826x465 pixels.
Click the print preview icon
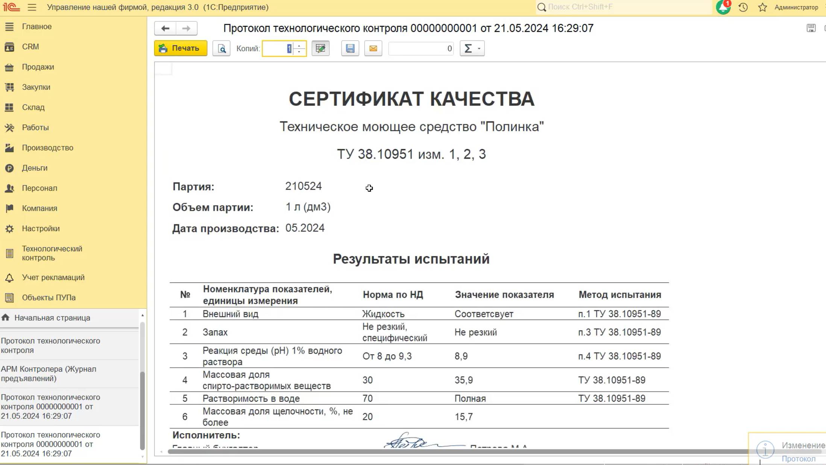[221, 48]
